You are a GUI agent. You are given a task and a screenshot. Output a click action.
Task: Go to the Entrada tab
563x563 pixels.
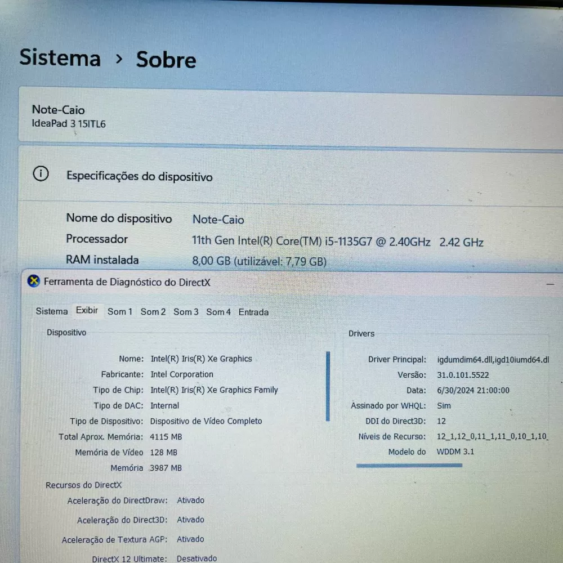[253, 312]
